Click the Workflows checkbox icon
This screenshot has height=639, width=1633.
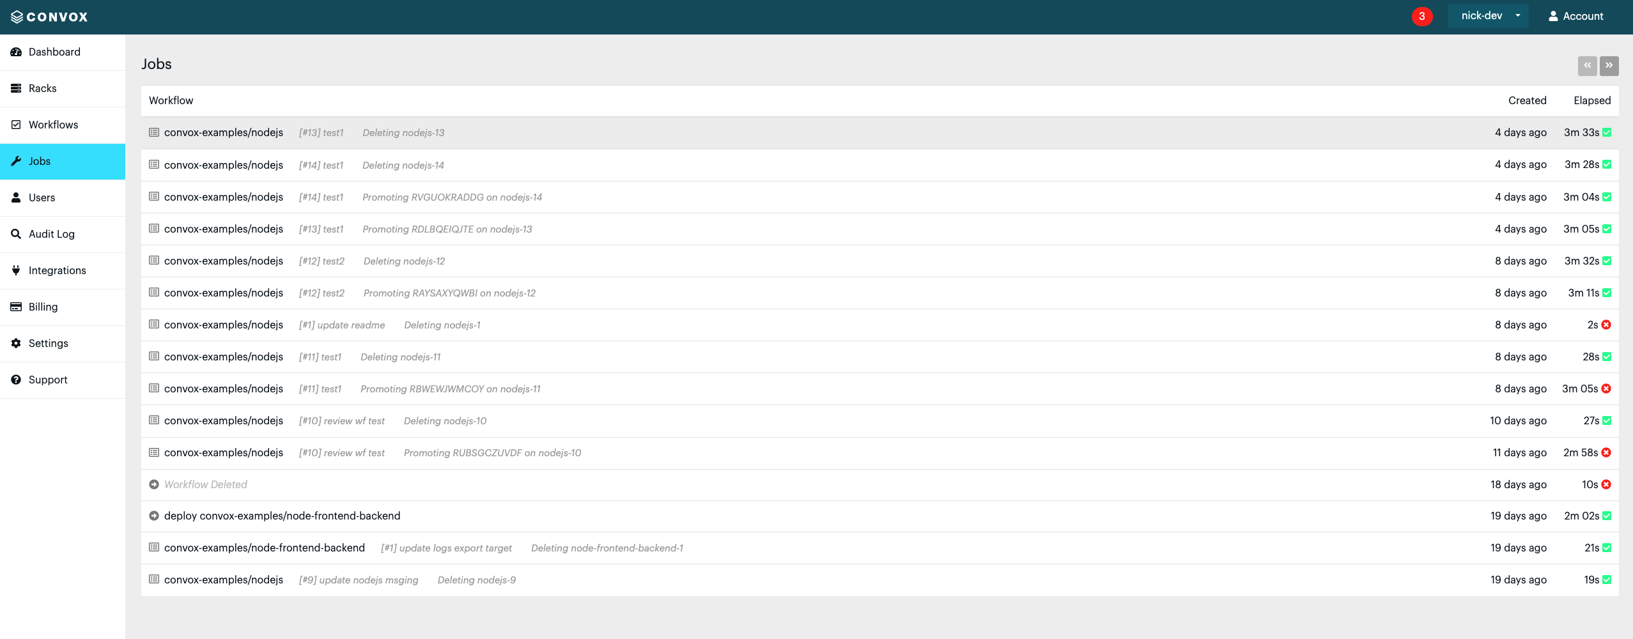[x=16, y=125]
